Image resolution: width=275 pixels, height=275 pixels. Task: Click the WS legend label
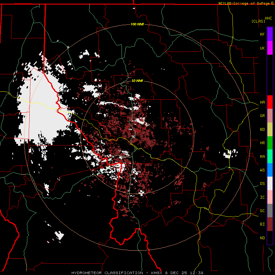click(262, 170)
